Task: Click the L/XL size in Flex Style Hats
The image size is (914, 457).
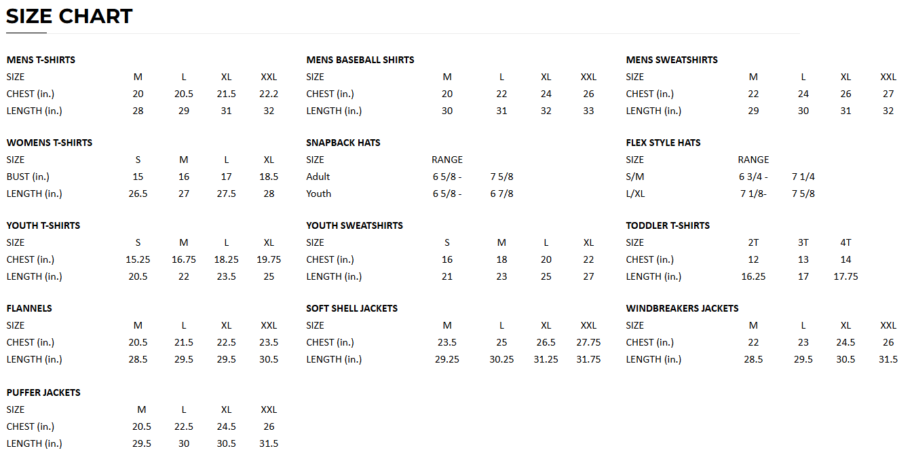Action: 636,194
